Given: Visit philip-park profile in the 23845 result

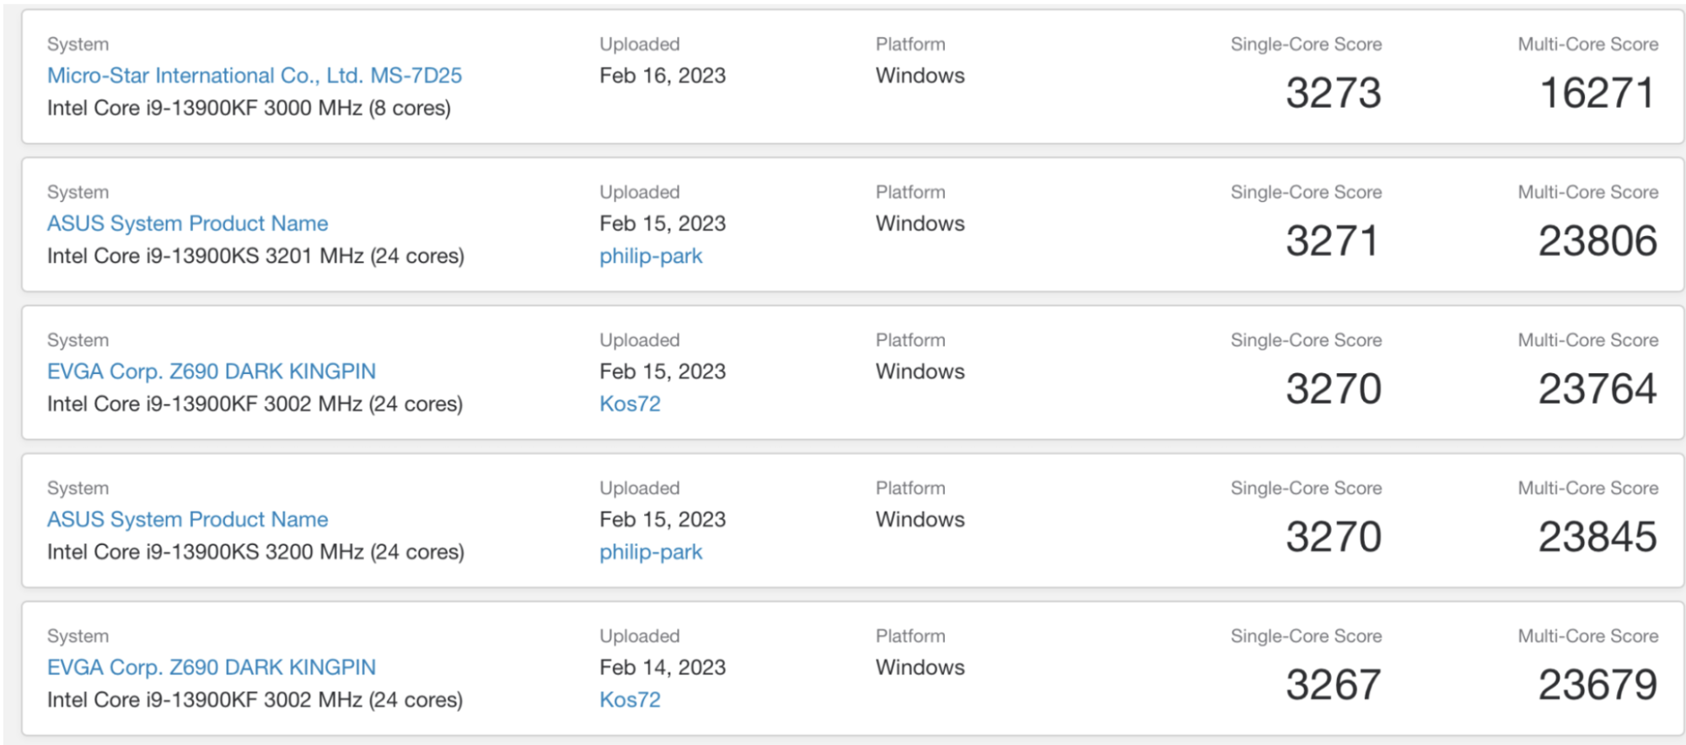Looking at the screenshot, I should (650, 552).
